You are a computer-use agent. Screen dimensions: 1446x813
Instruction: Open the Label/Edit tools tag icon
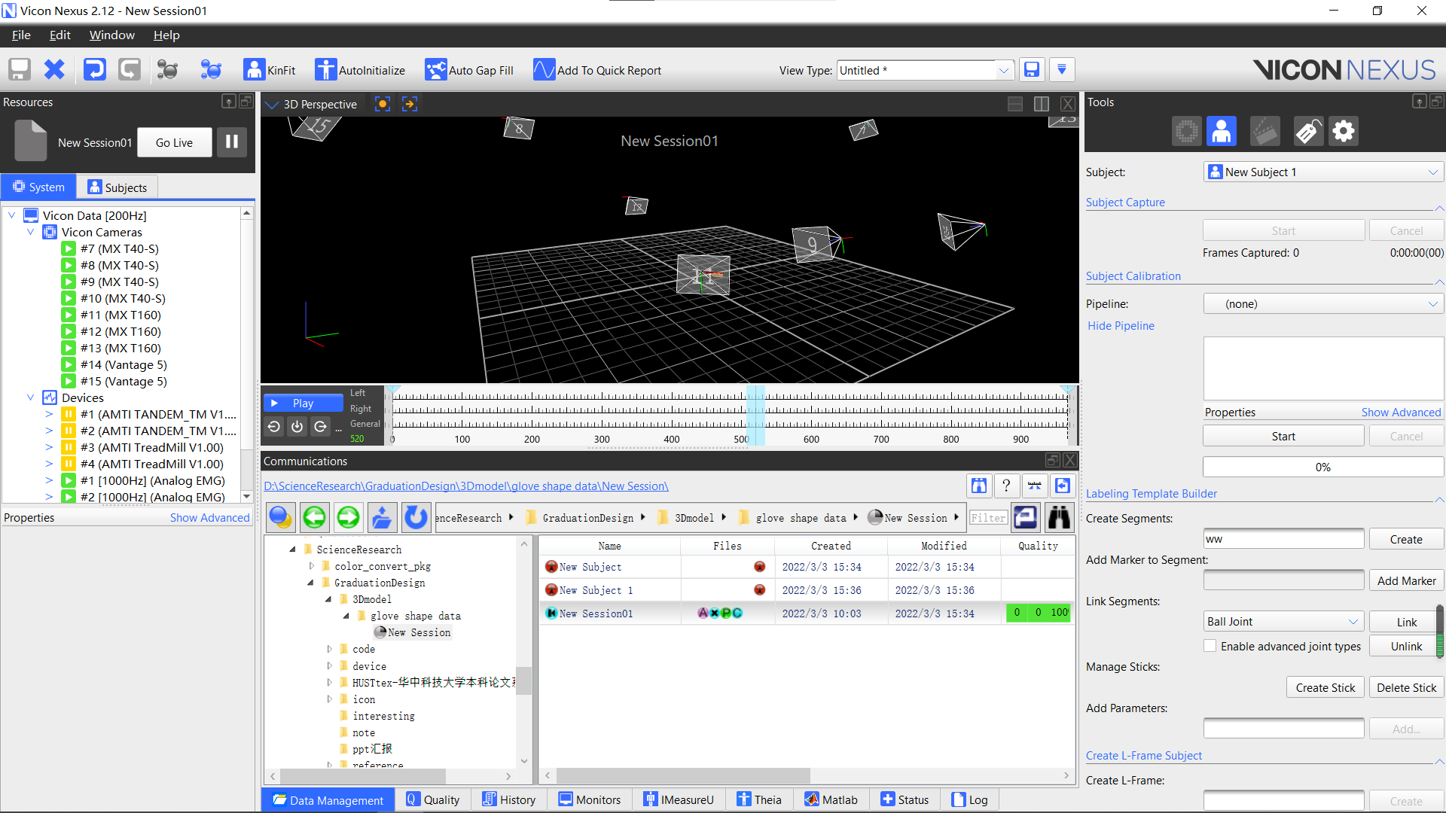point(1308,132)
